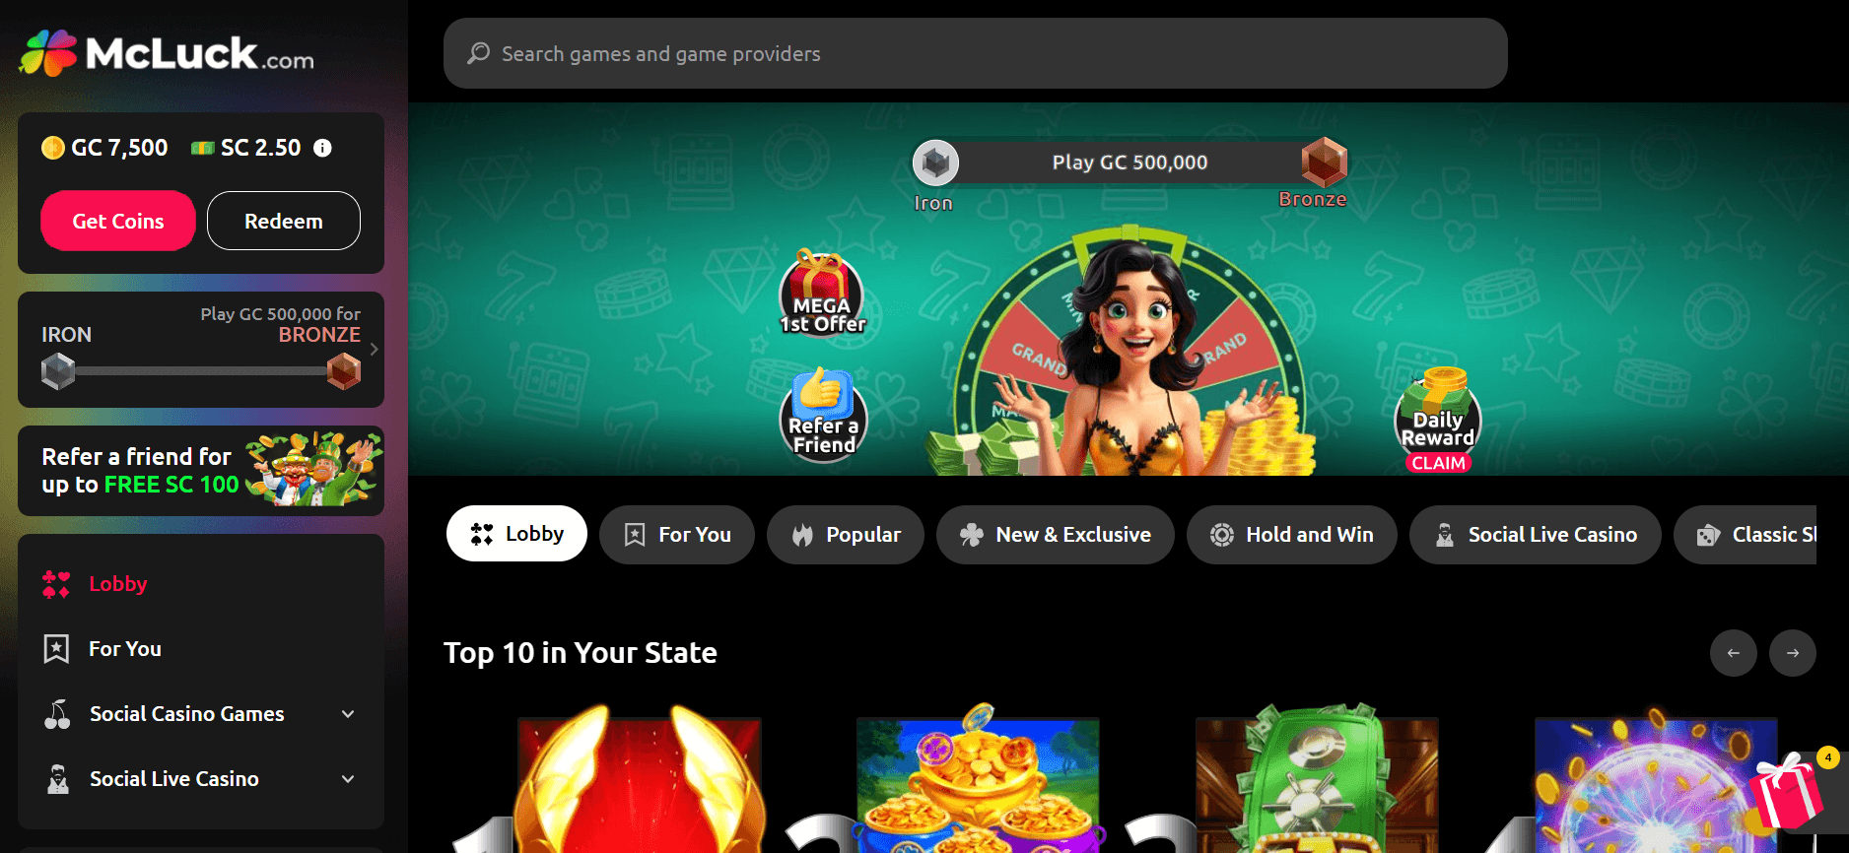1849x853 pixels.
Task: Open the Iron to Bronze level details chevron
Action: pos(375,350)
